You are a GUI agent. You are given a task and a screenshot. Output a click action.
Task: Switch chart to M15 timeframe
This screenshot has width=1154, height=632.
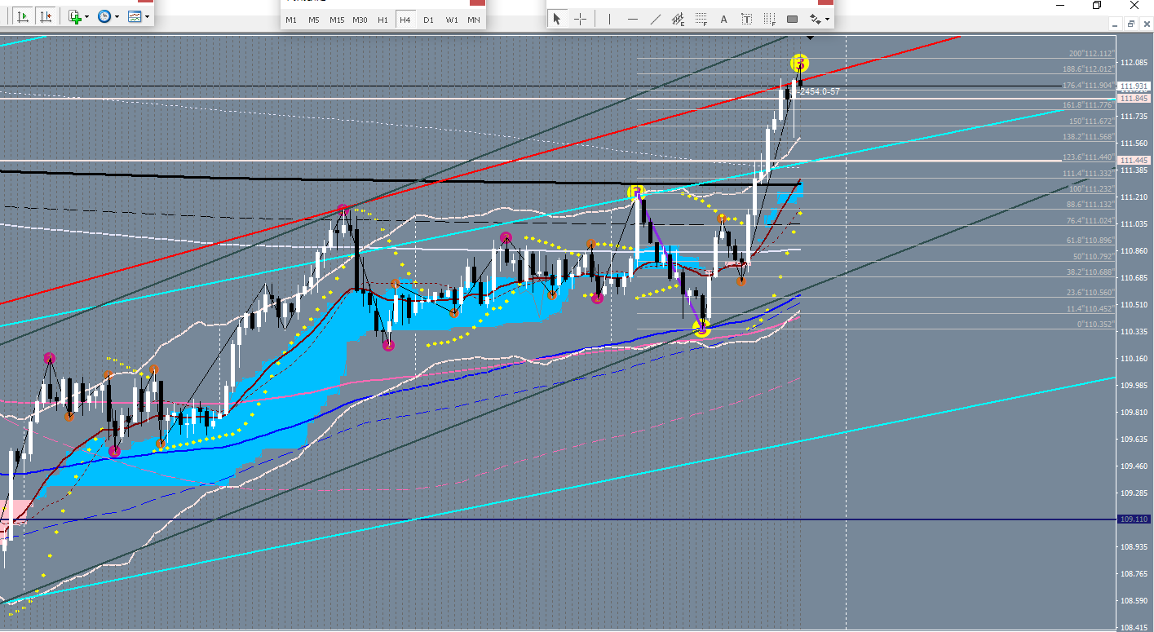pos(337,20)
